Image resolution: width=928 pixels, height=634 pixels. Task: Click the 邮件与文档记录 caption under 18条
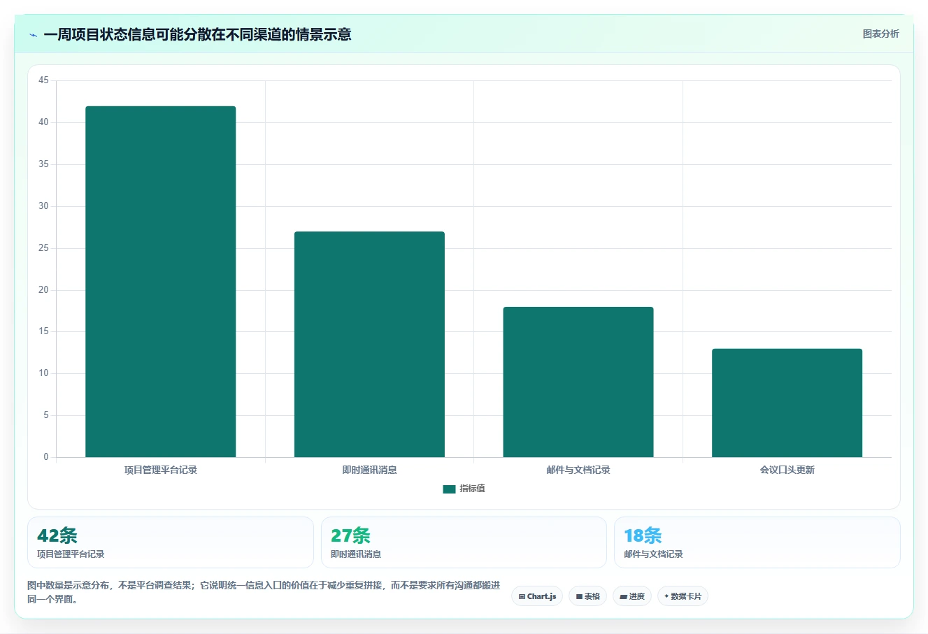[653, 554]
